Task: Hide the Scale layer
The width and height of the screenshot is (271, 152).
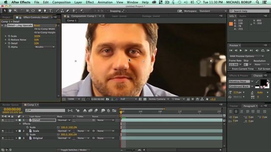Action: click(3, 131)
